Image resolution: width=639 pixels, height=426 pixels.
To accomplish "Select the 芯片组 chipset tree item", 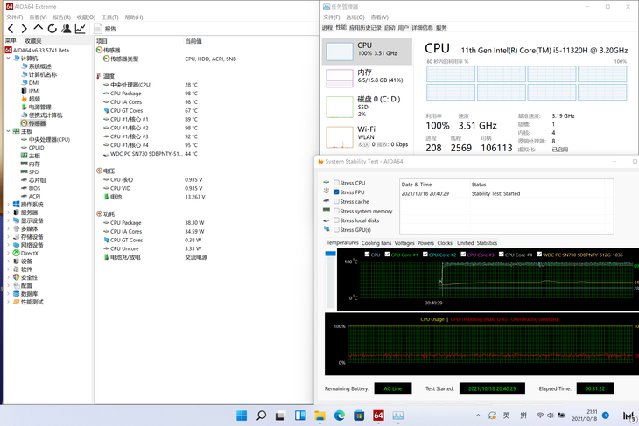I will pyautogui.click(x=37, y=180).
